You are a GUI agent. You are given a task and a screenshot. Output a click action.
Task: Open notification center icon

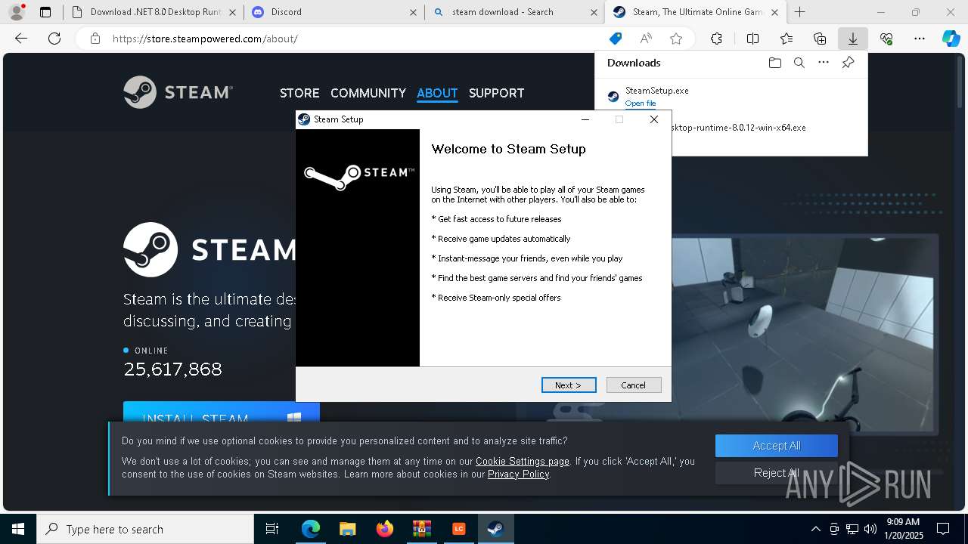pyautogui.click(x=943, y=529)
